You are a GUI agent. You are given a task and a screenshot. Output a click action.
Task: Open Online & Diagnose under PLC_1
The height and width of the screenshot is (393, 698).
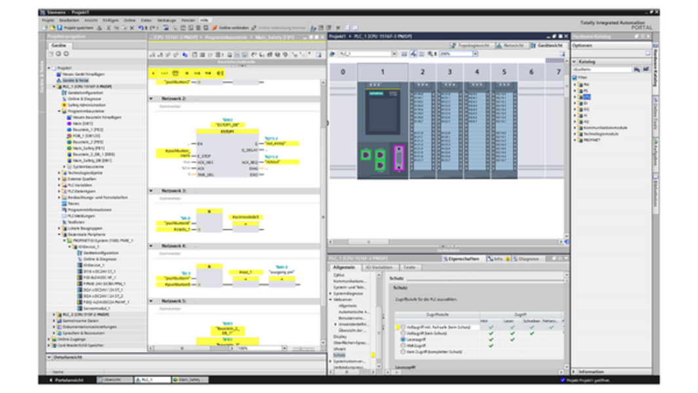tap(84, 99)
